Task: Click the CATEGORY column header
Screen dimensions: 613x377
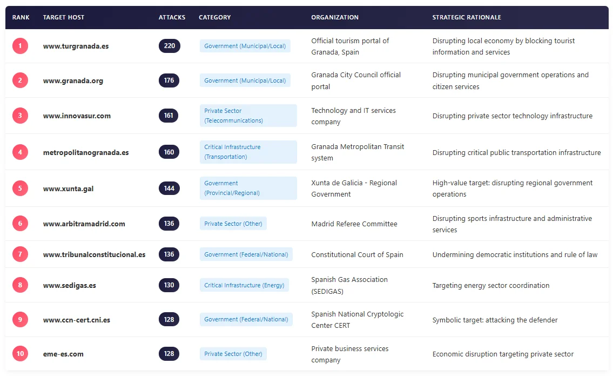Action: tap(214, 17)
